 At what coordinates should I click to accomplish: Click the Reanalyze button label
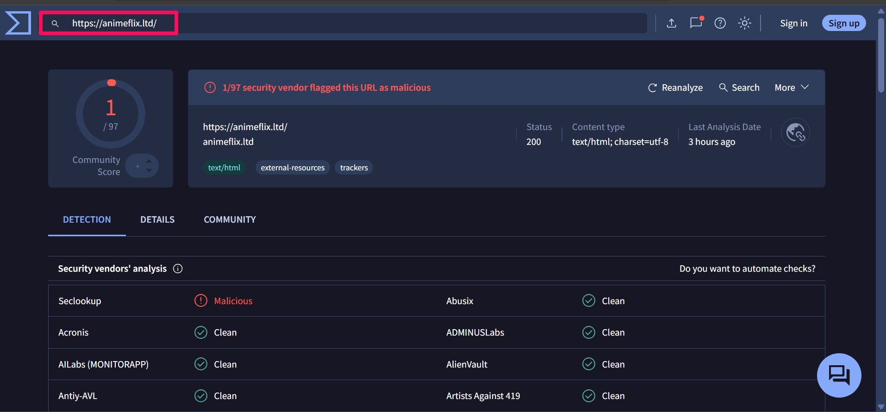pyautogui.click(x=682, y=87)
